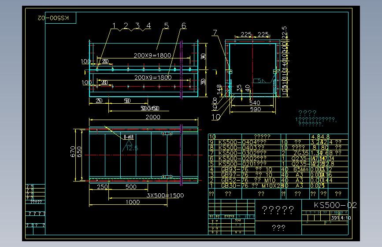Select the 8-ø18 hole annotation

point(129,137)
